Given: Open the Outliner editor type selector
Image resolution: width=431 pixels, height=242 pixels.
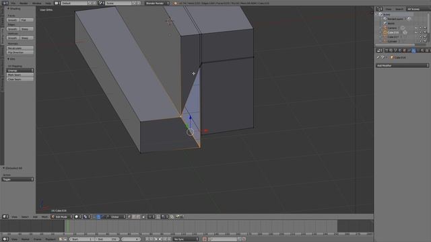Looking at the screenshot, I should 379,9.
